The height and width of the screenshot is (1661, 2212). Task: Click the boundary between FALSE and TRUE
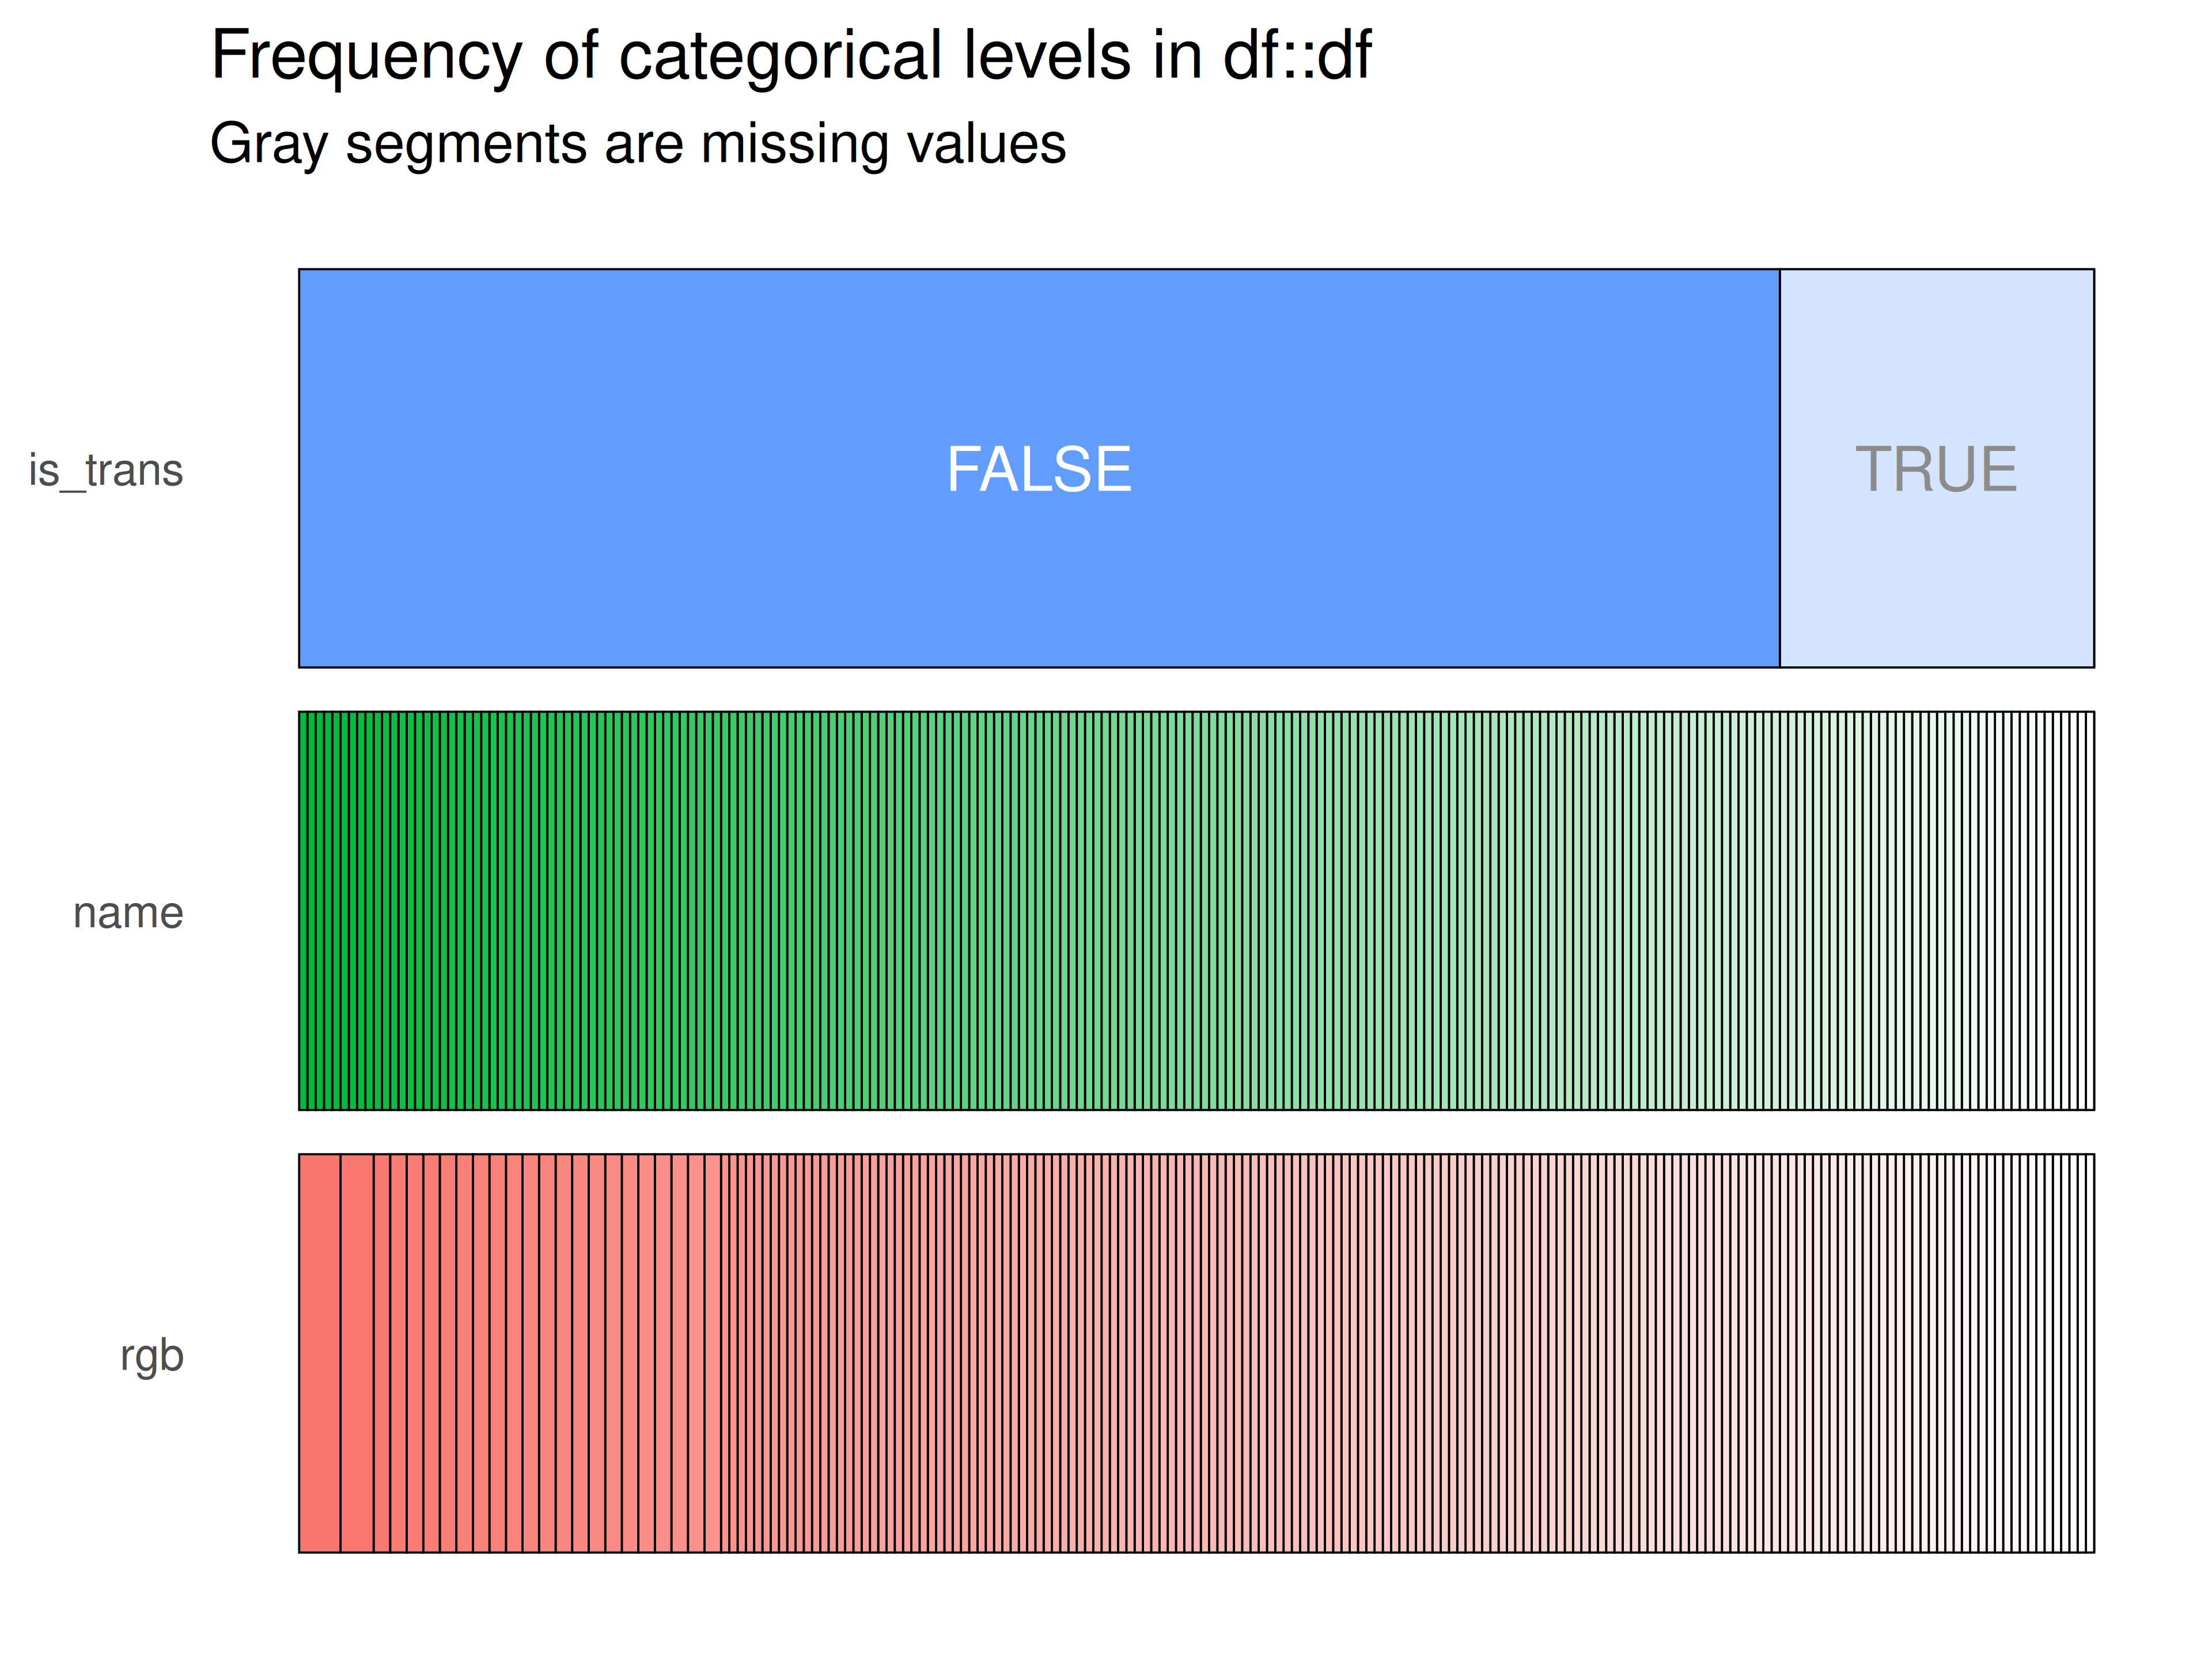[1780, 468]
